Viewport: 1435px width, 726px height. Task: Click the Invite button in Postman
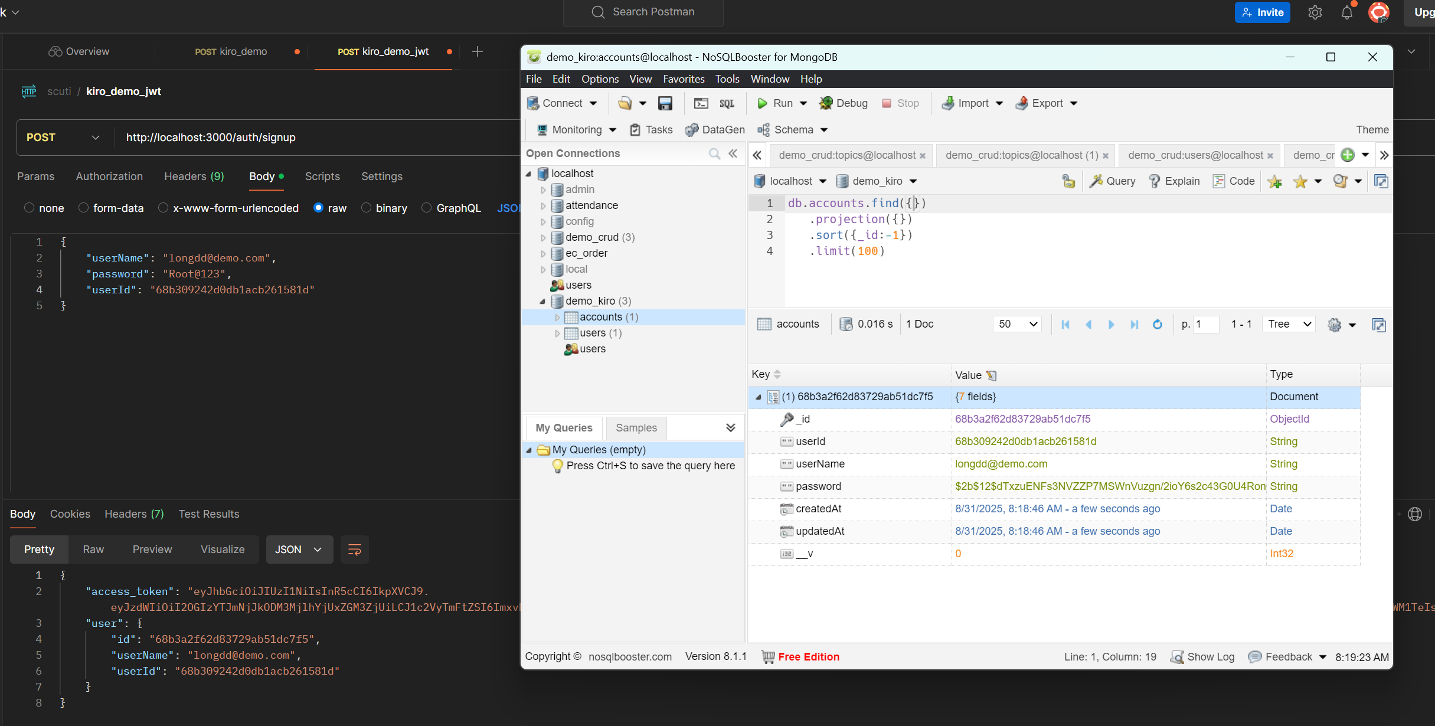pyautogui.click(x=1262, y=12)
